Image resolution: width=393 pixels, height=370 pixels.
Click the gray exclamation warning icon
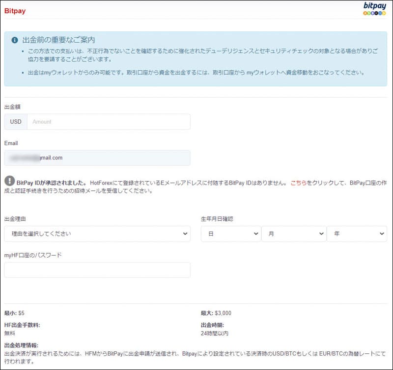pos(9,181)
